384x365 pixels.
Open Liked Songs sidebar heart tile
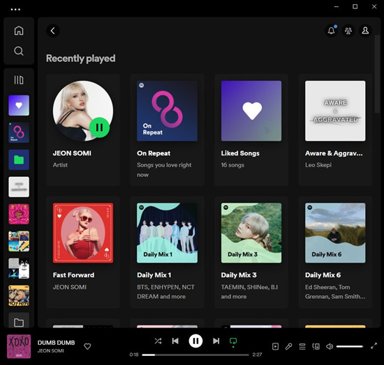pos(19,105)
